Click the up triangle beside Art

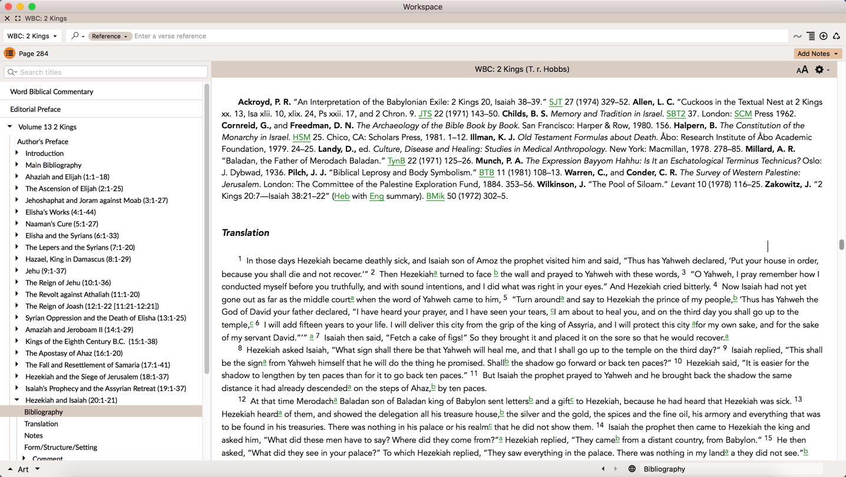(10, 469)
